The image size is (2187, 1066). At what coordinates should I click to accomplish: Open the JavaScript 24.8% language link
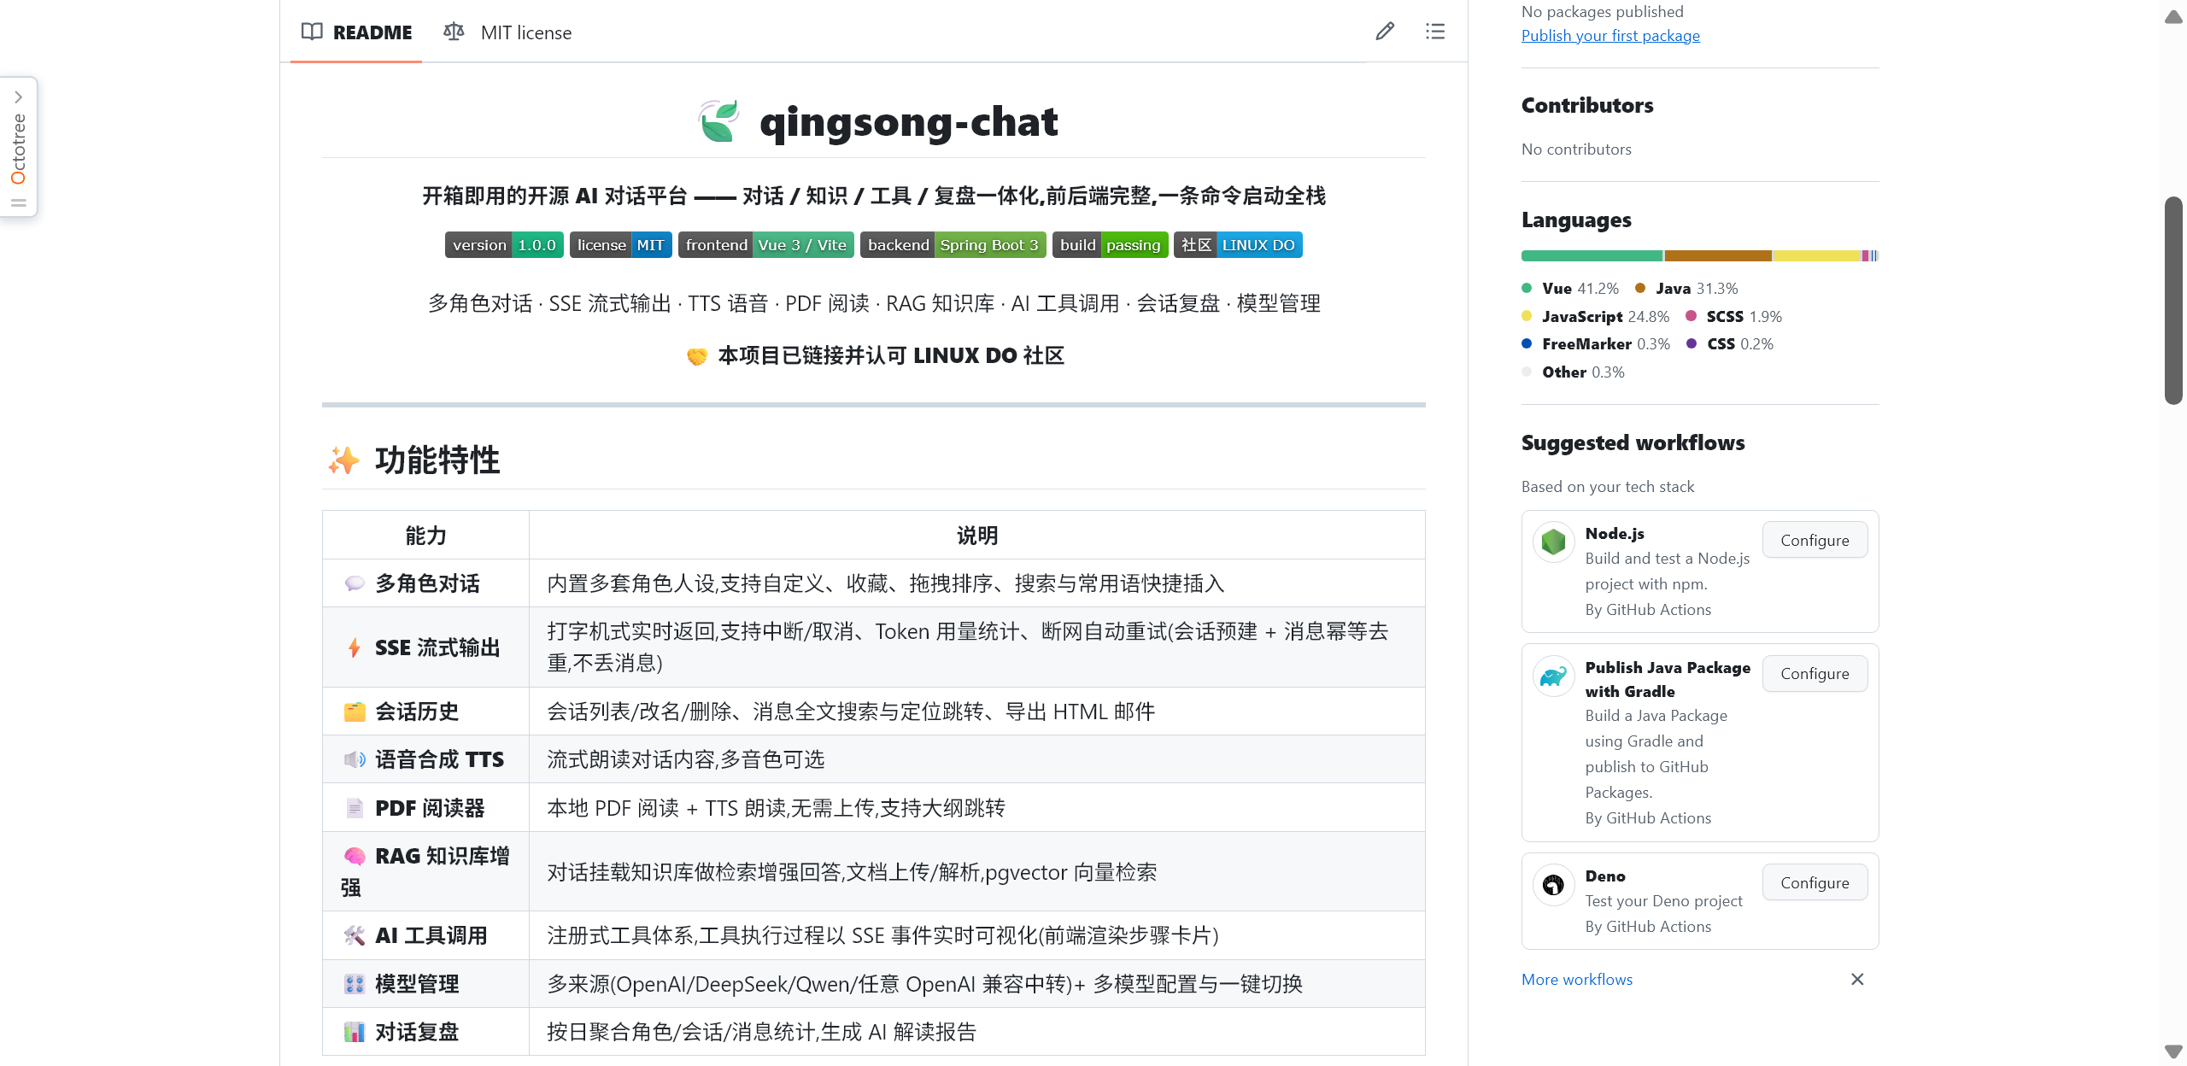1596,317
